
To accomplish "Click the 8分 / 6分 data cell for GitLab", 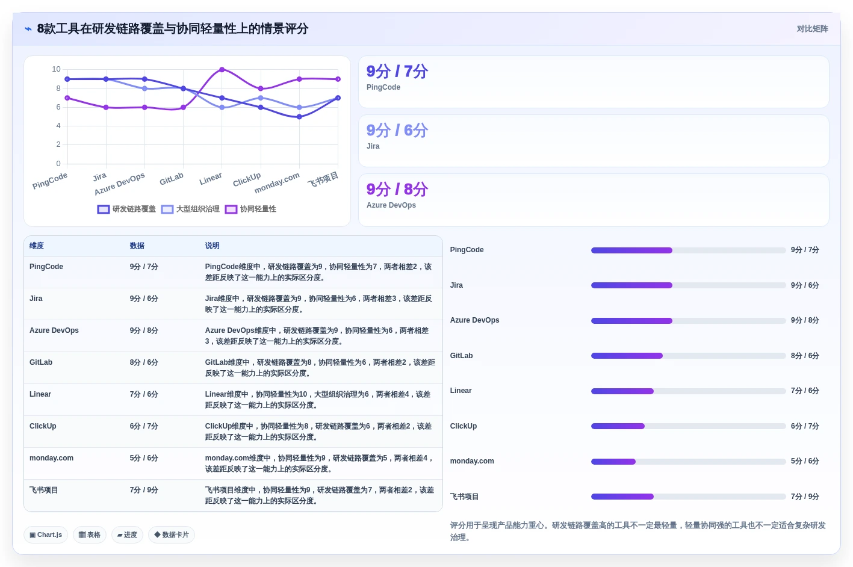I will pyautogui.click(x=144, y=362).
